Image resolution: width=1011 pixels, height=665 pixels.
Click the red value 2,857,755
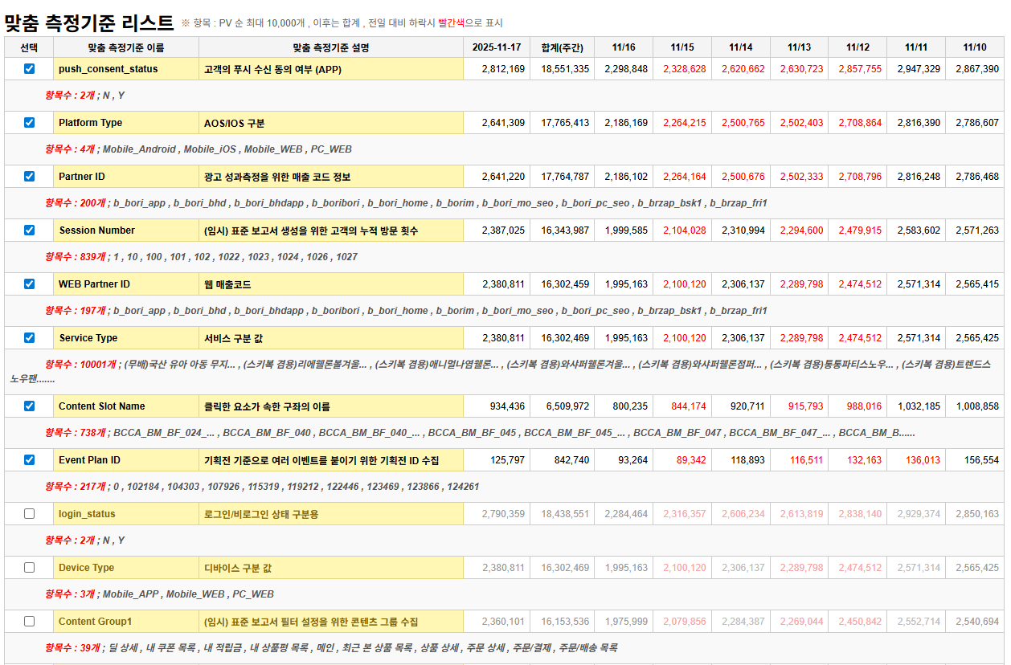860,69
